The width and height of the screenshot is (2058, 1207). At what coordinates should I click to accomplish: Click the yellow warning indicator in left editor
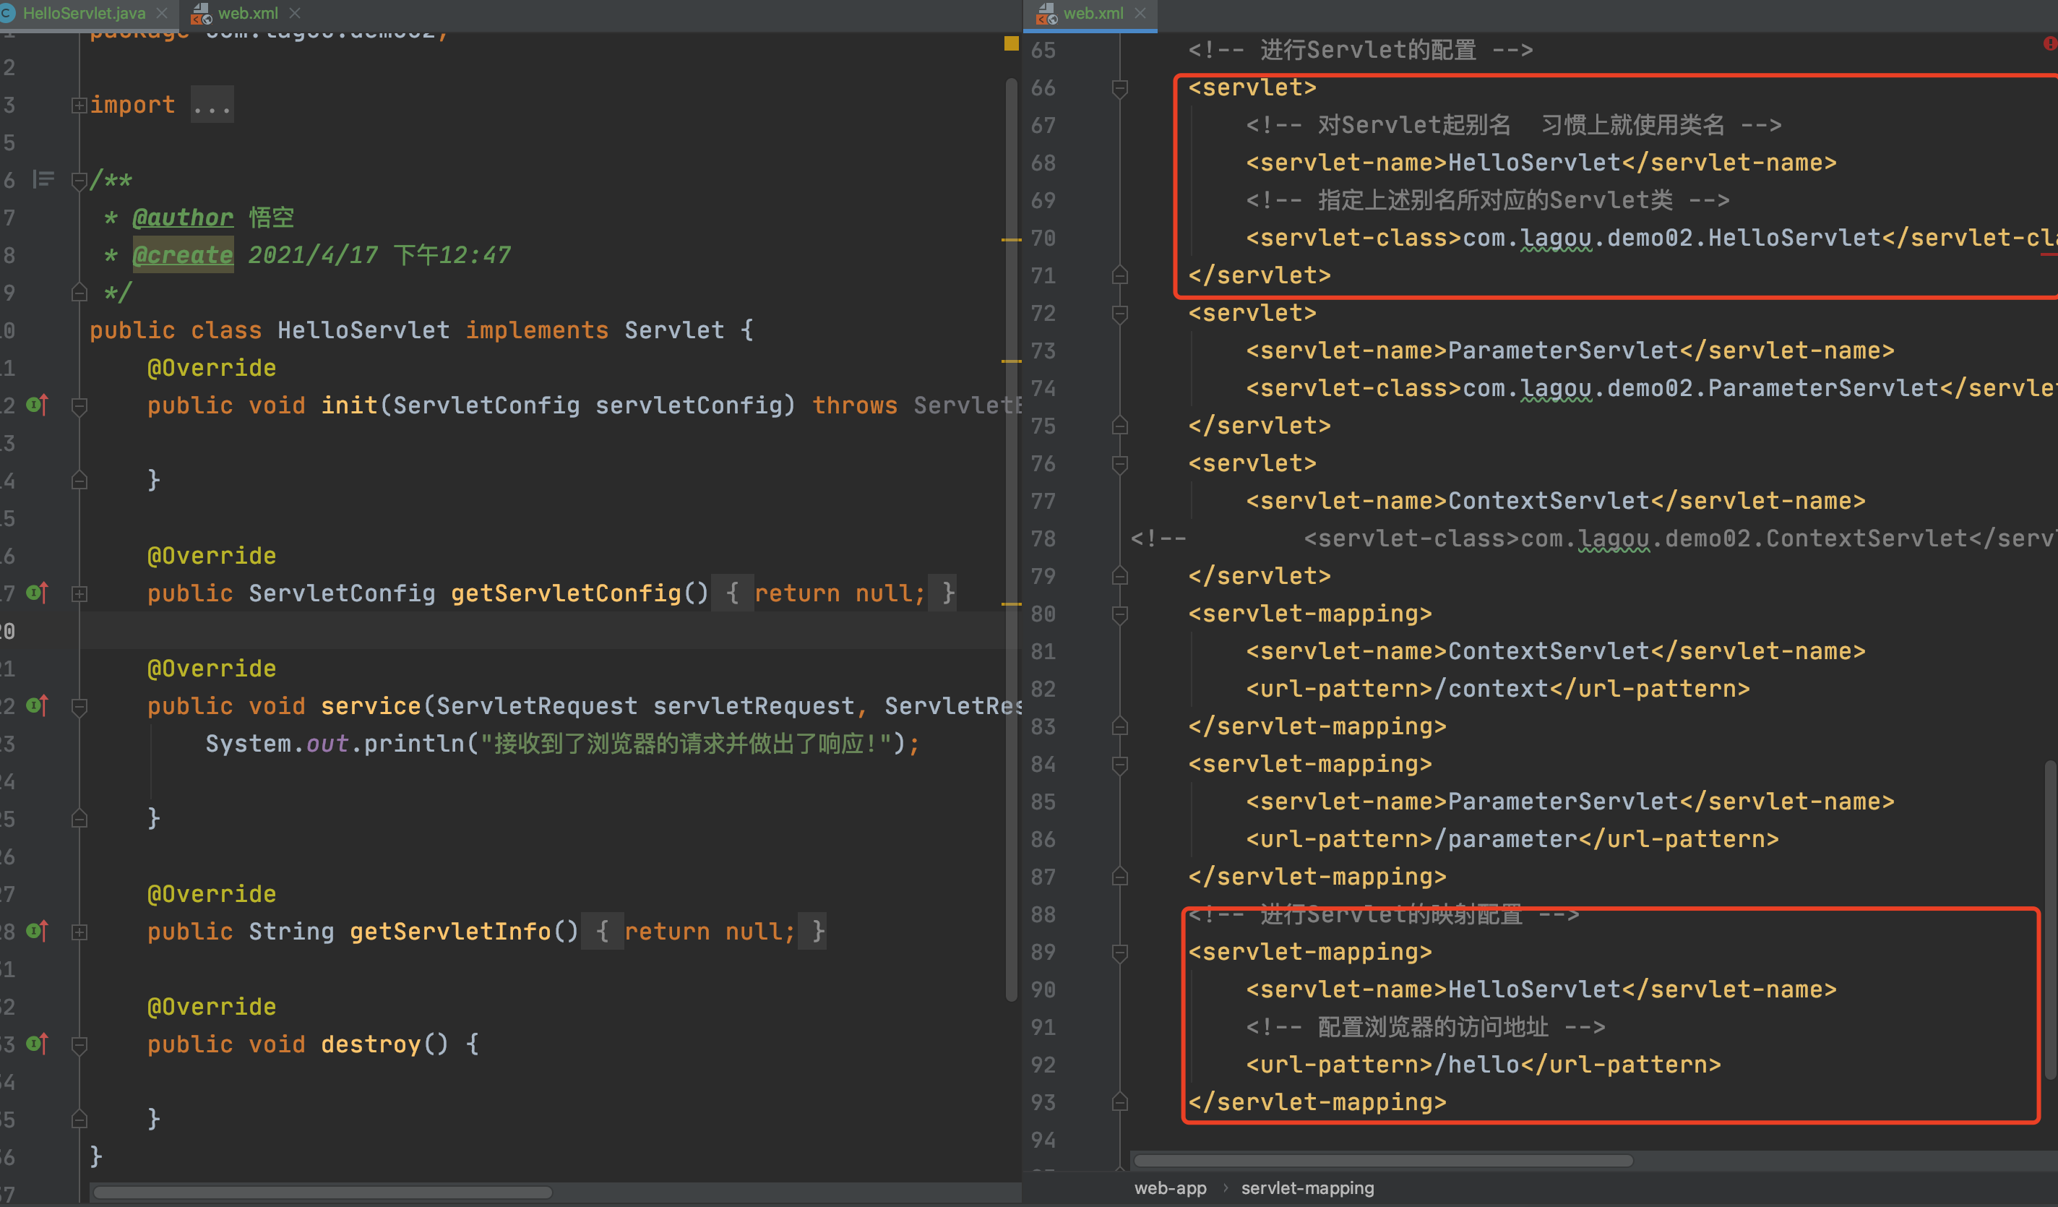[1011, 43]
